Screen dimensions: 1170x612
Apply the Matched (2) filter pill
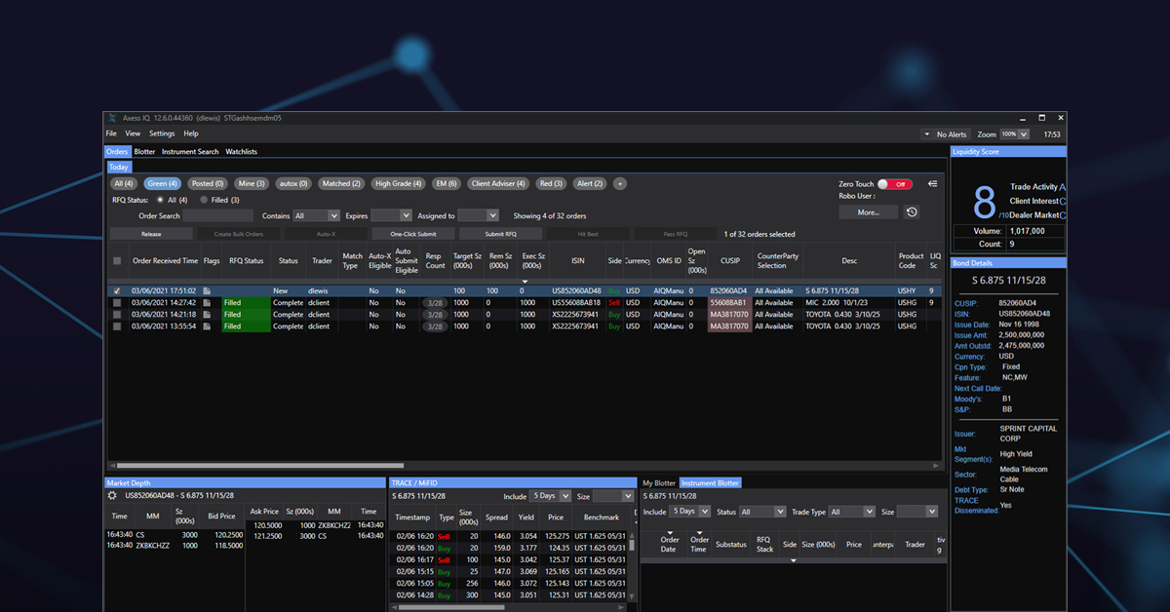[x=341, y=183]
